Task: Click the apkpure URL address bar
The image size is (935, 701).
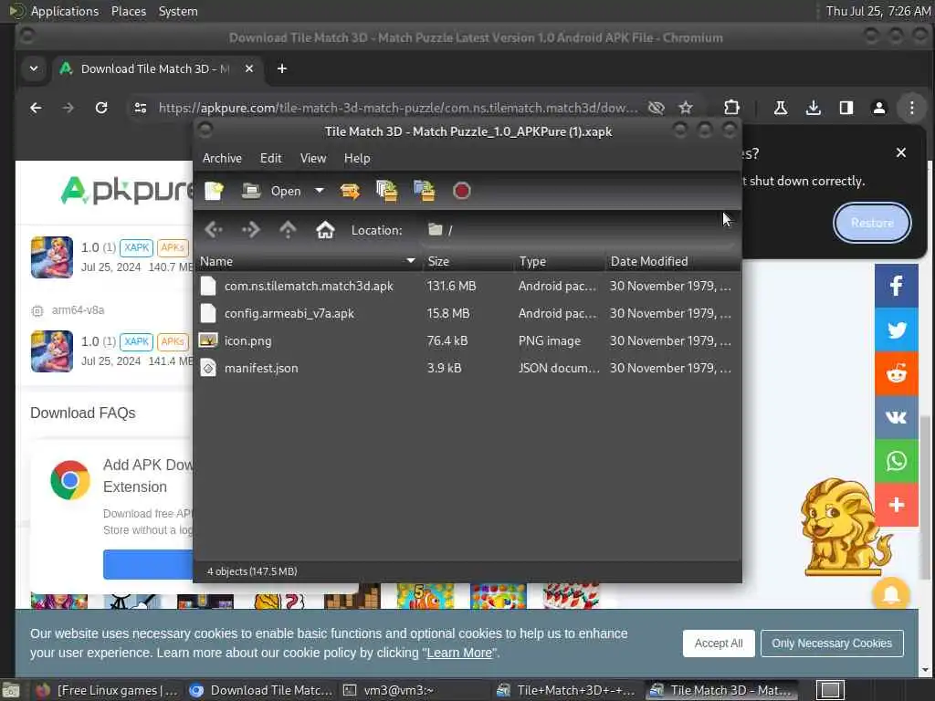Action: click(x=397, y=108)
